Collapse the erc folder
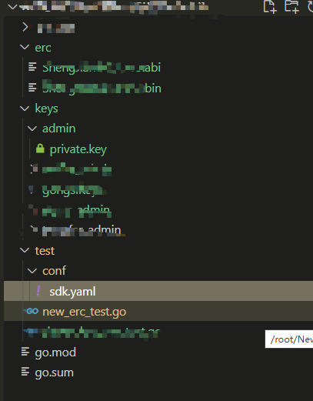 point(25,47)
